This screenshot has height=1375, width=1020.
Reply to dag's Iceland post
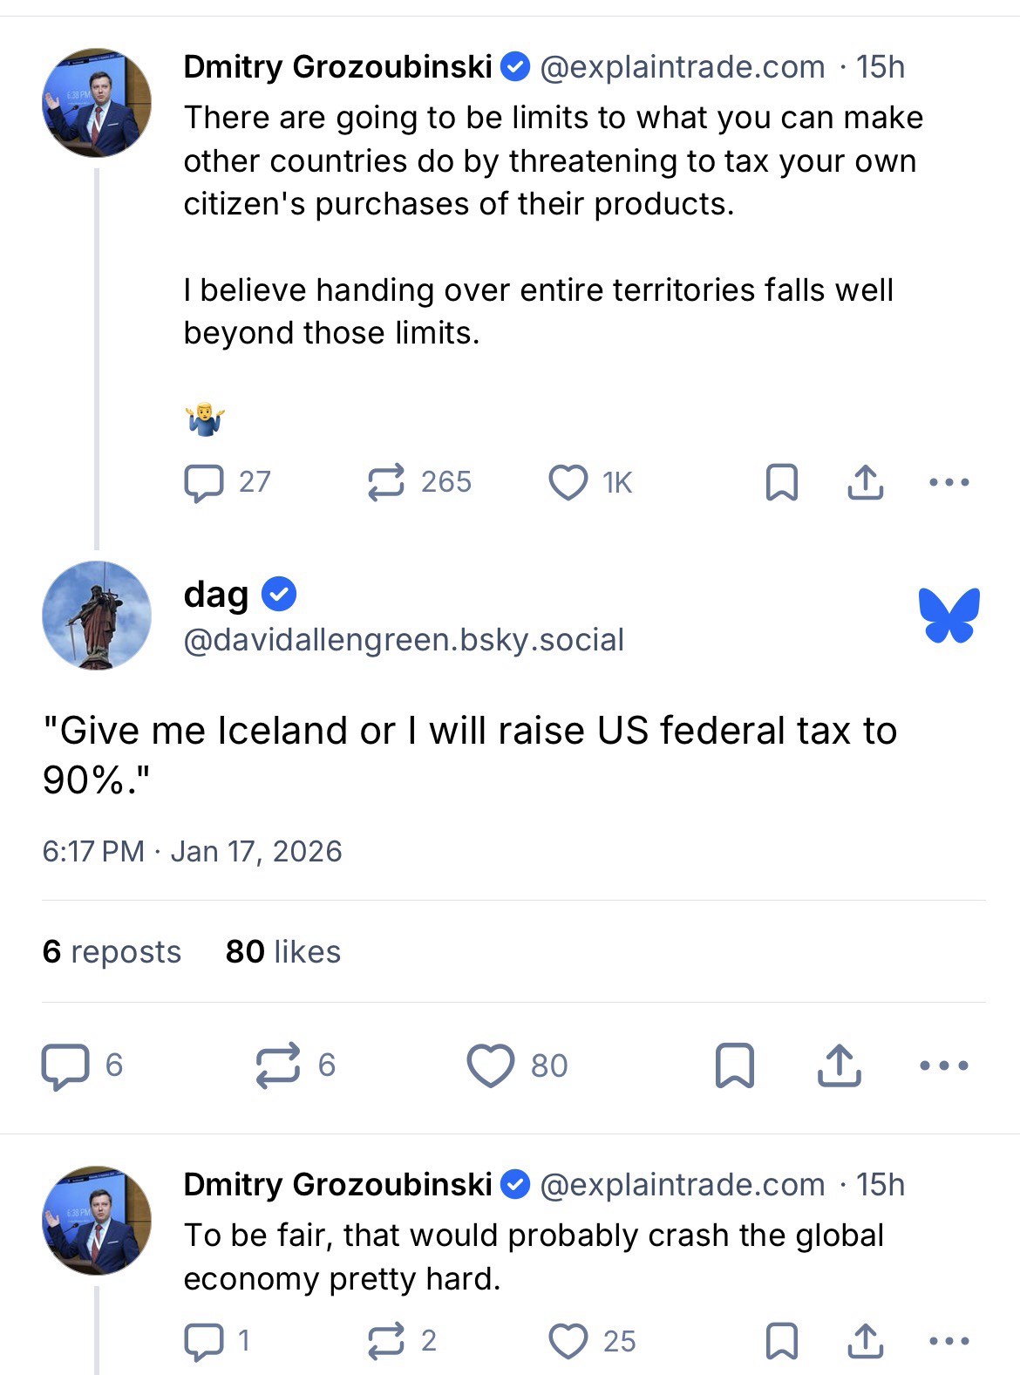pos(65,1065)
